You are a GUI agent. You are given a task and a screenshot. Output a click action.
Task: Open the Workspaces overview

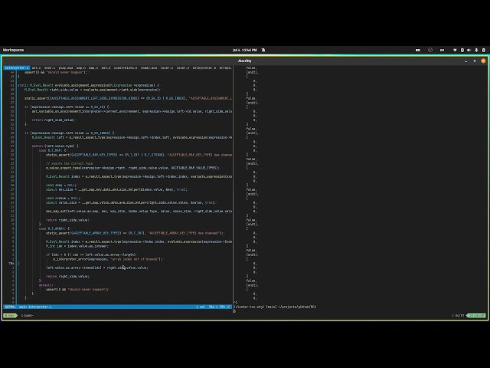point(13,50)
